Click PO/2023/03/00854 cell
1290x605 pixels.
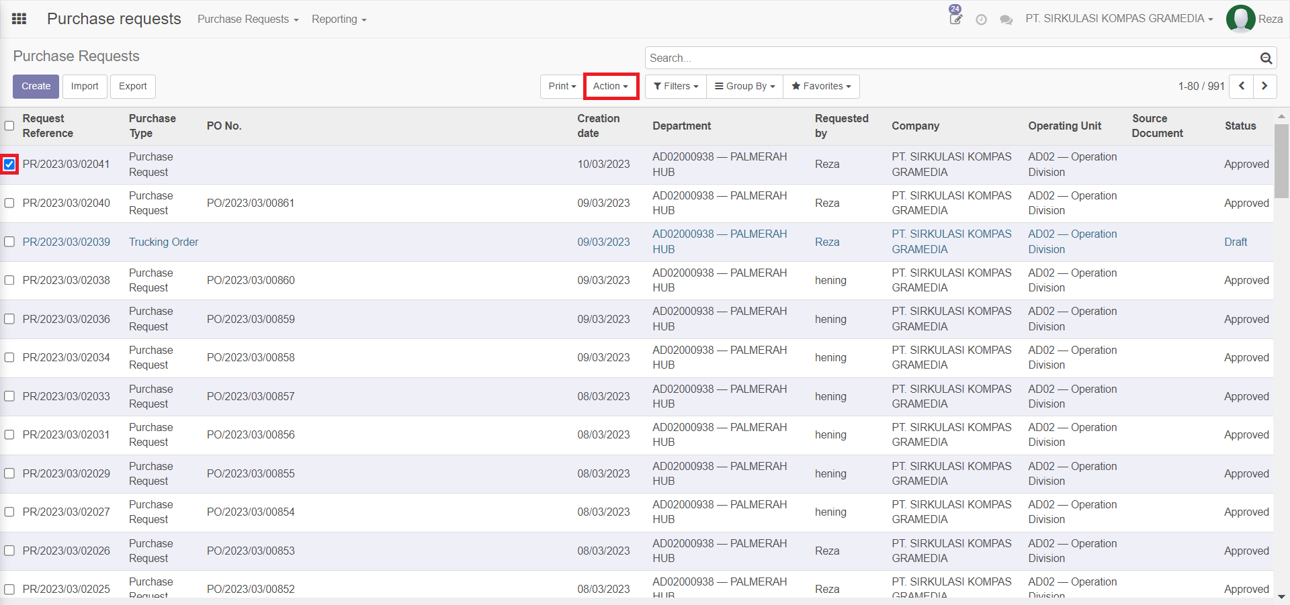pyautogui.click(x=251, y=512)
